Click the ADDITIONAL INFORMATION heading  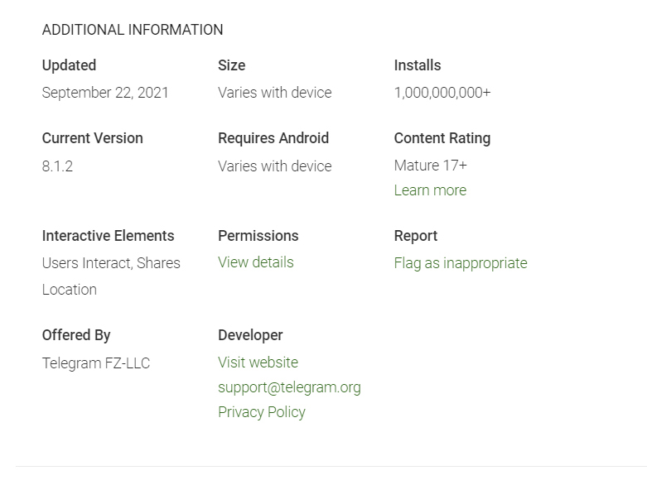[133, 30]
